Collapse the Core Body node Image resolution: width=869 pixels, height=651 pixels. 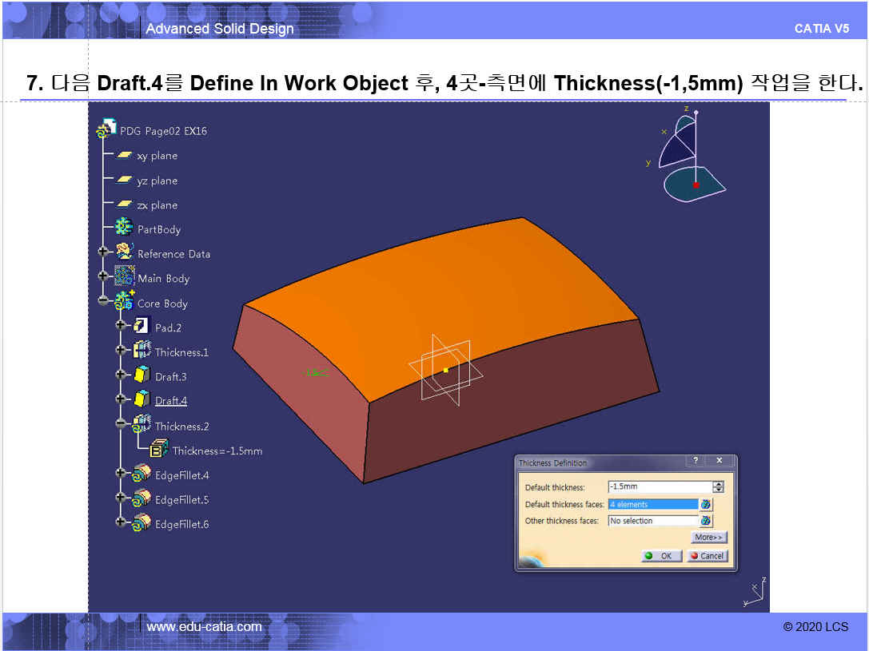point(103,301)
